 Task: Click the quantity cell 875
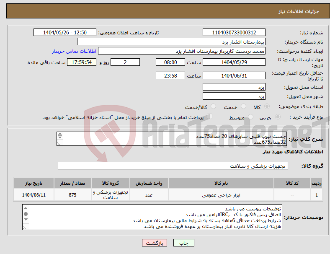72,195
